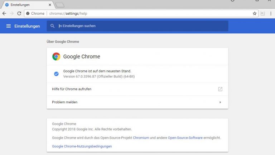Open the Chromium link
275x155 pixels.
point(141,137)
